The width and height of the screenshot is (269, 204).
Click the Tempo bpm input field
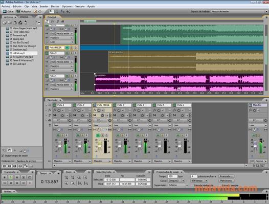point(172,176)
